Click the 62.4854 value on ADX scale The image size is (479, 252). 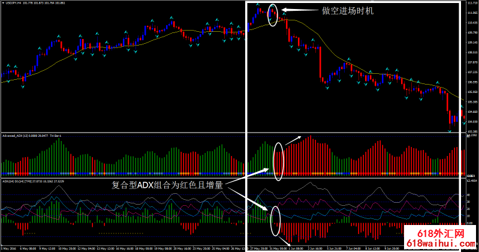(x=472, y=181)
